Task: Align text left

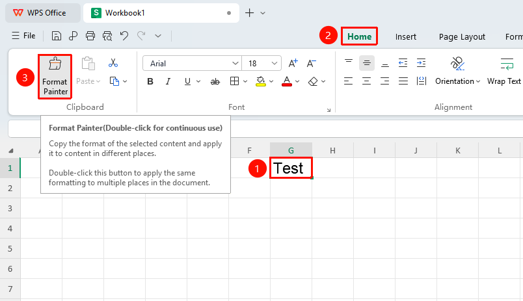Action: pos(349,81)
